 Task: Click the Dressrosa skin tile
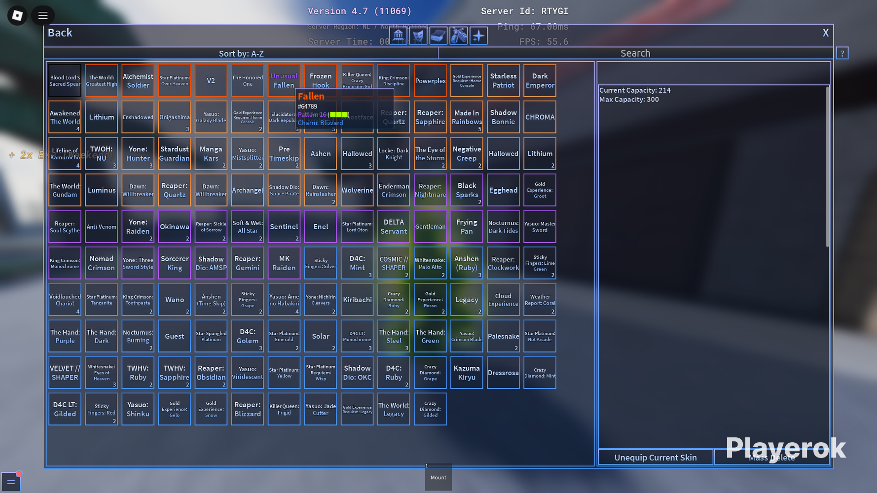coord(503,372)
